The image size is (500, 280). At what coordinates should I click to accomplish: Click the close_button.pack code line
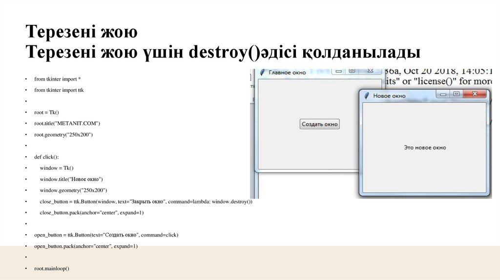pyautogui.click(x=91, y=213)
